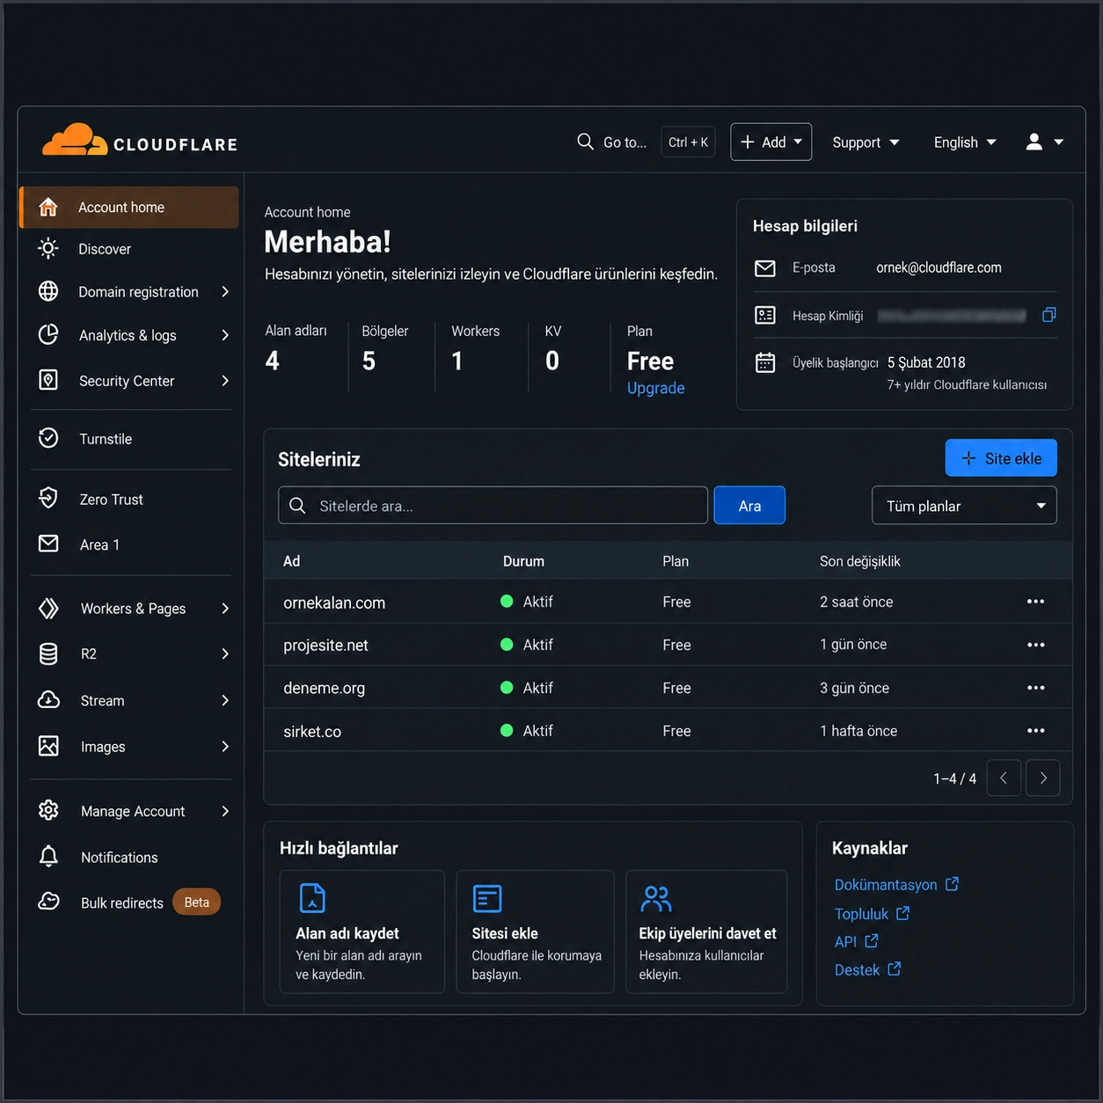Copy the Hesap Kimliği account ID

click(x=1048, y=315)
